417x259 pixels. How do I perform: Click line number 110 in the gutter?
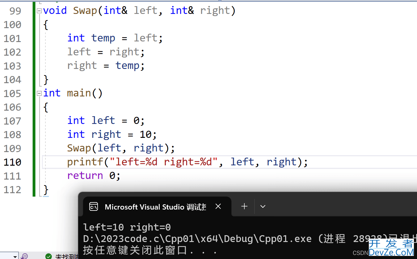tap(12, 162)
